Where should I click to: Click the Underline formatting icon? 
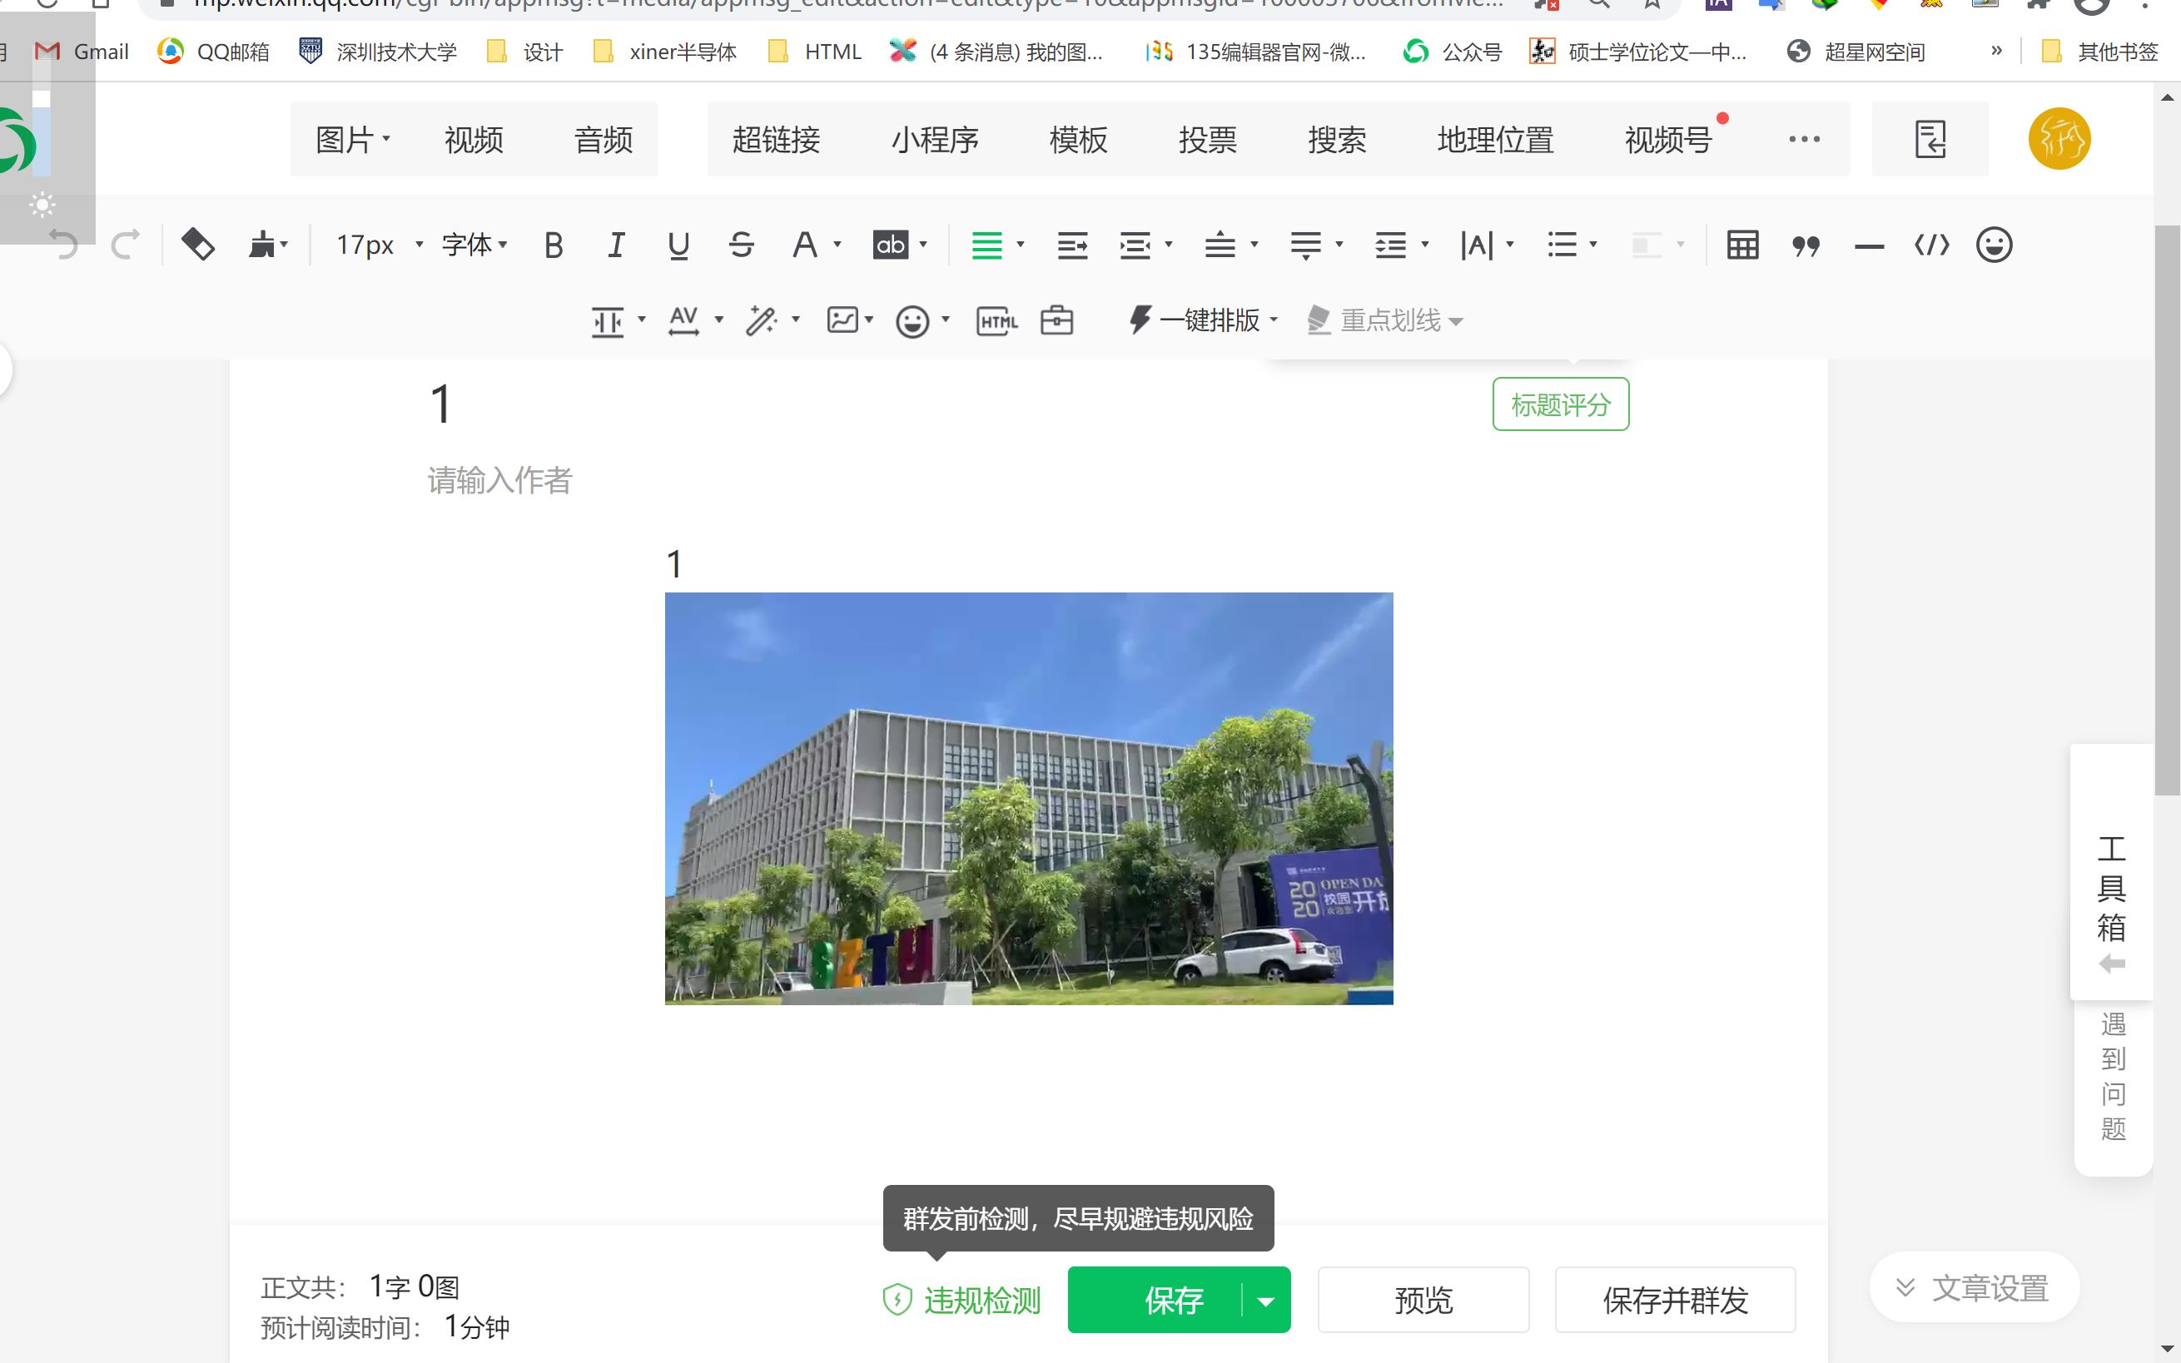678,245
